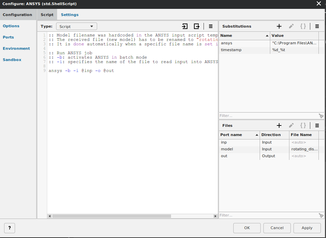326x238 pixels.
Task: Edit selected substitution pencil icon
Action: pyautogui.click(x=291, y=26)
